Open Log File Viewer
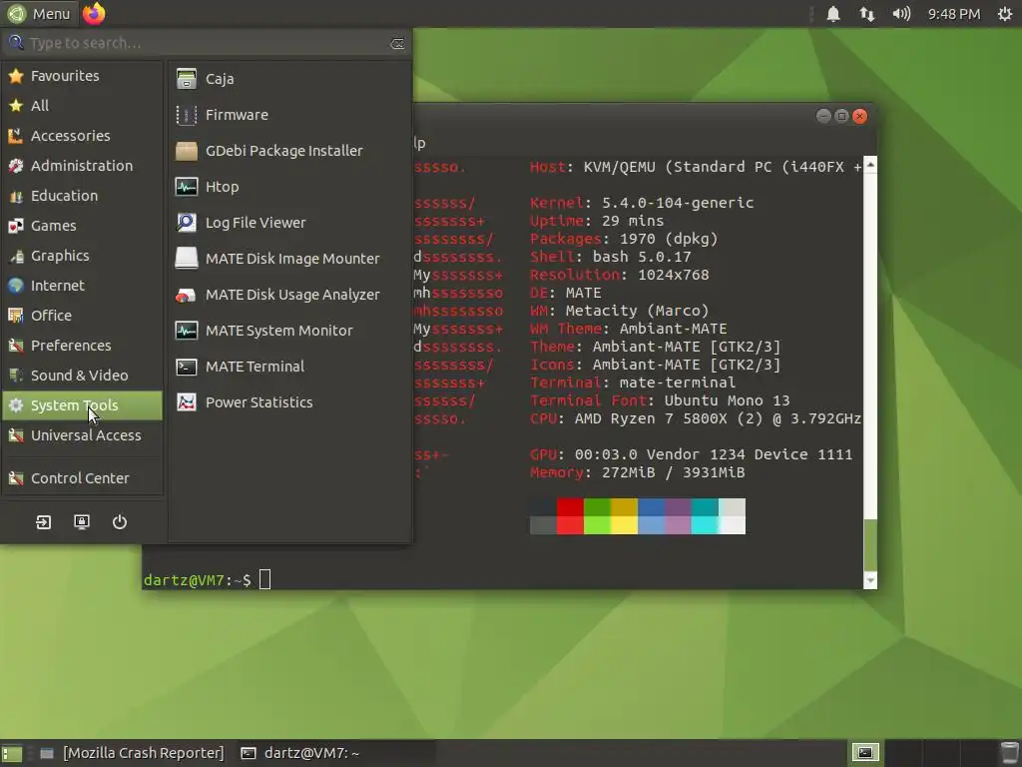This screenshot has width=1022, height=767. (289, 223)
